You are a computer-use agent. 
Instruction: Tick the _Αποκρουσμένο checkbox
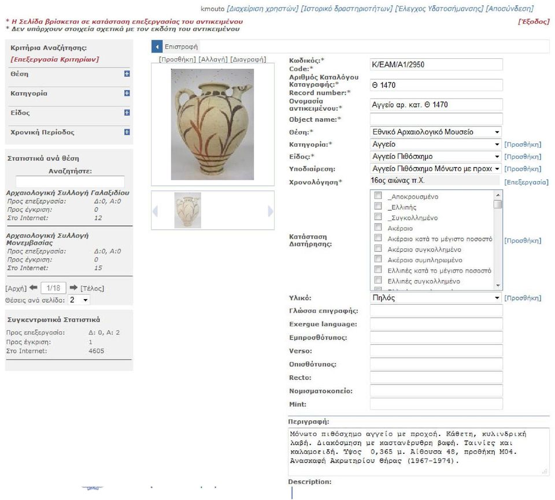pyautogui.click(x=378, y=196)
